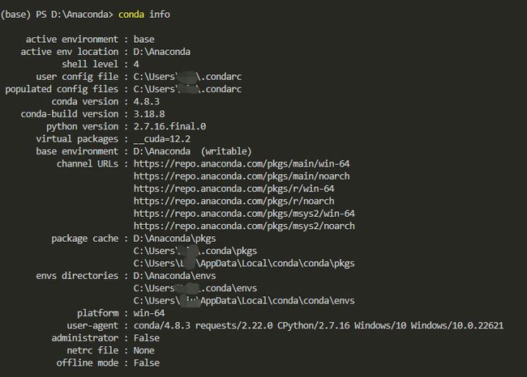Screen dimensions: 527x377
Task: Click the administrator False value
Action: click(x=146, y=337)
